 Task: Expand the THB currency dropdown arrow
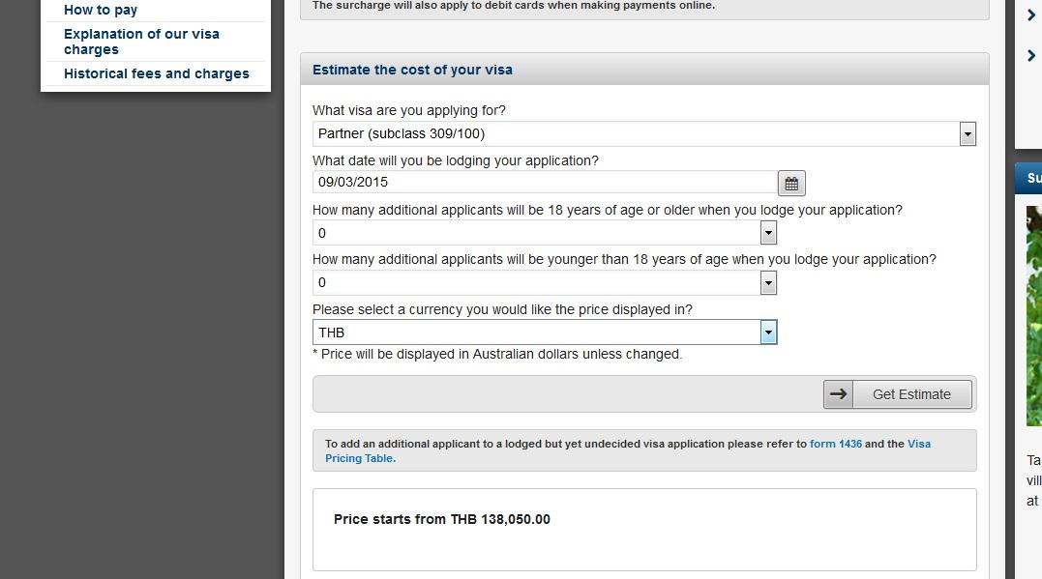coord(768,333)
